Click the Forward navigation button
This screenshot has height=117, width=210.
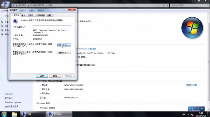point(7,5)
